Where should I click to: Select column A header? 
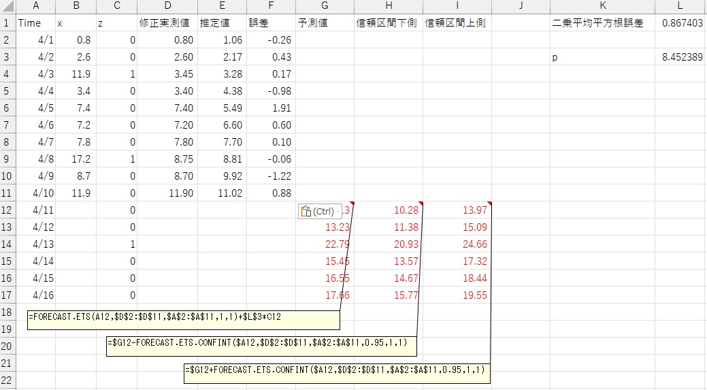(35, 5)
